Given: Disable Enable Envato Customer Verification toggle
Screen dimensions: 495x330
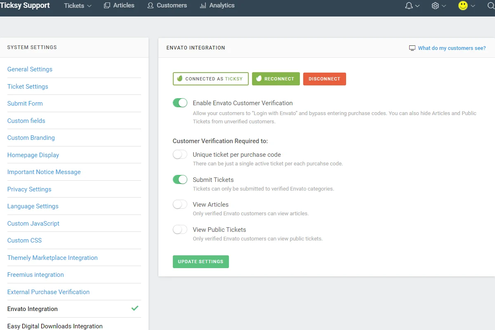Looking at the screenshot, I should pyautogui.click(x=180, y=103).
